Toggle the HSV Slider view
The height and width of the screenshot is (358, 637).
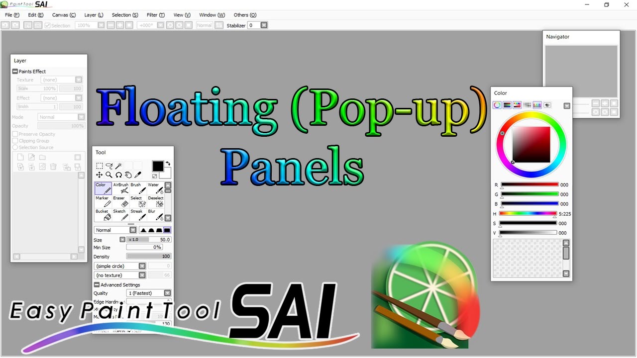tap(517, 105)
